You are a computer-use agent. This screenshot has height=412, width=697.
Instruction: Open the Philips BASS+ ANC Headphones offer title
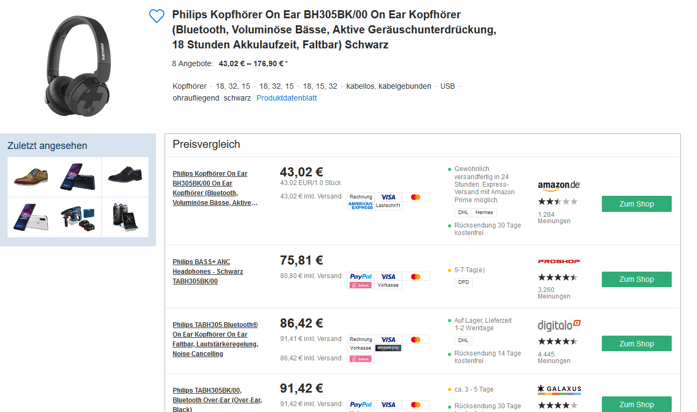[x=208, y=272]
